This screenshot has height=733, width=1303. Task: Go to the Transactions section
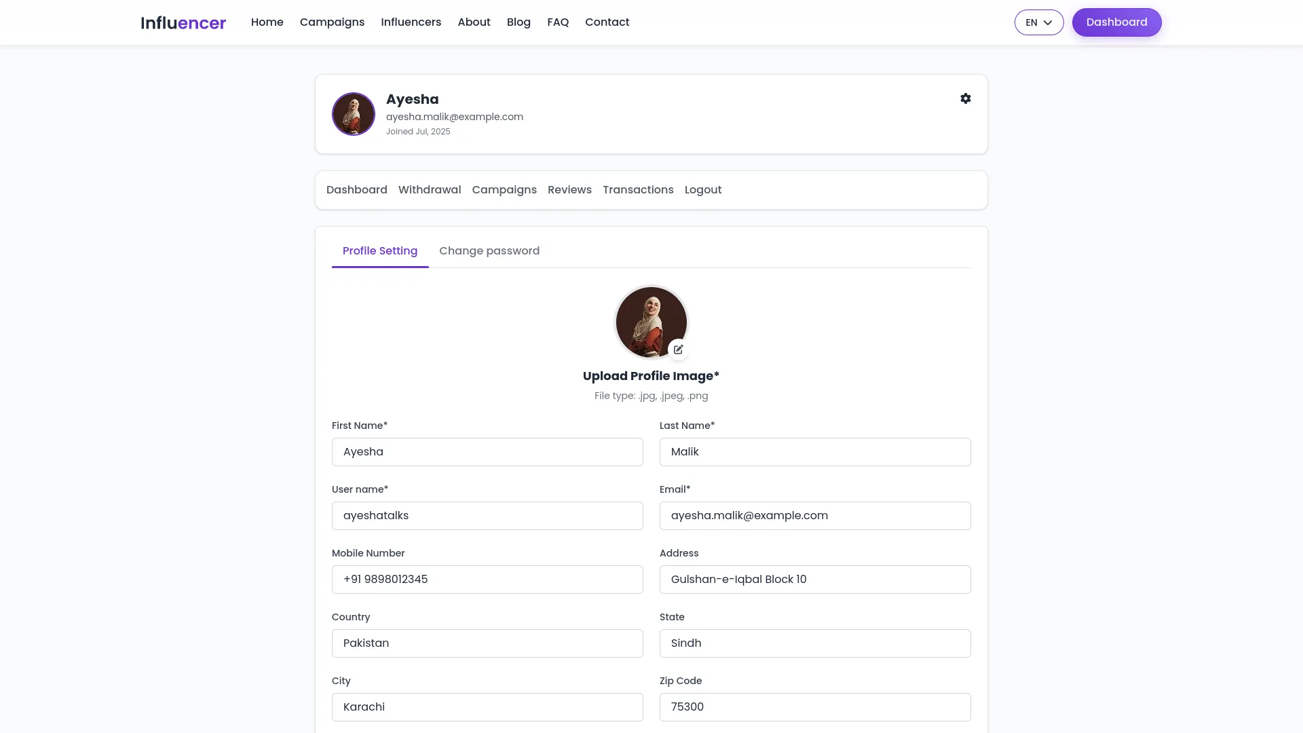[638, 190]
